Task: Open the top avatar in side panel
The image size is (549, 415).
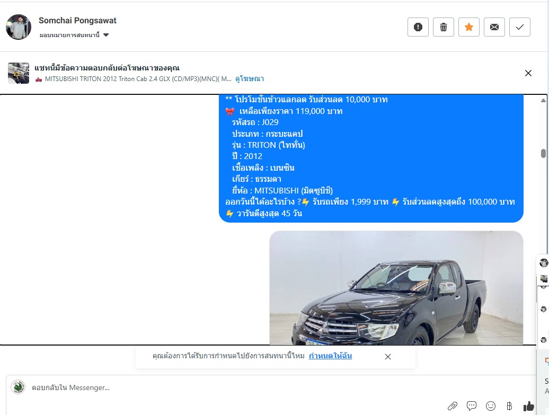Action: click(544, 263)
